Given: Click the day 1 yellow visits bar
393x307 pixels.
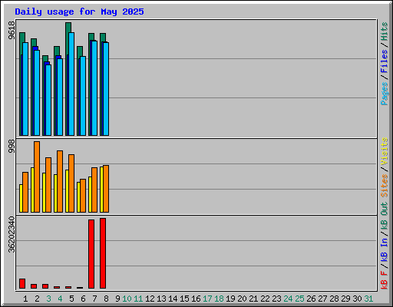Looking at the screenshot, I should [21, 198].
